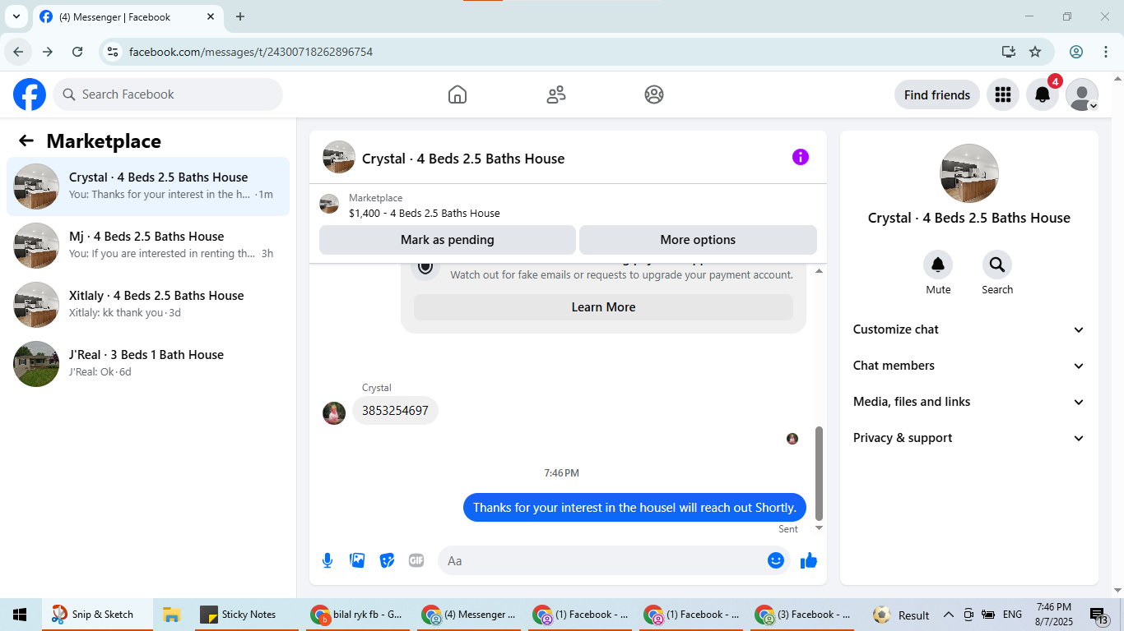The height and width of the screenshot is (631, 1124).
Task: Open the taskbar notification center icon
Action: point(1099,615)
